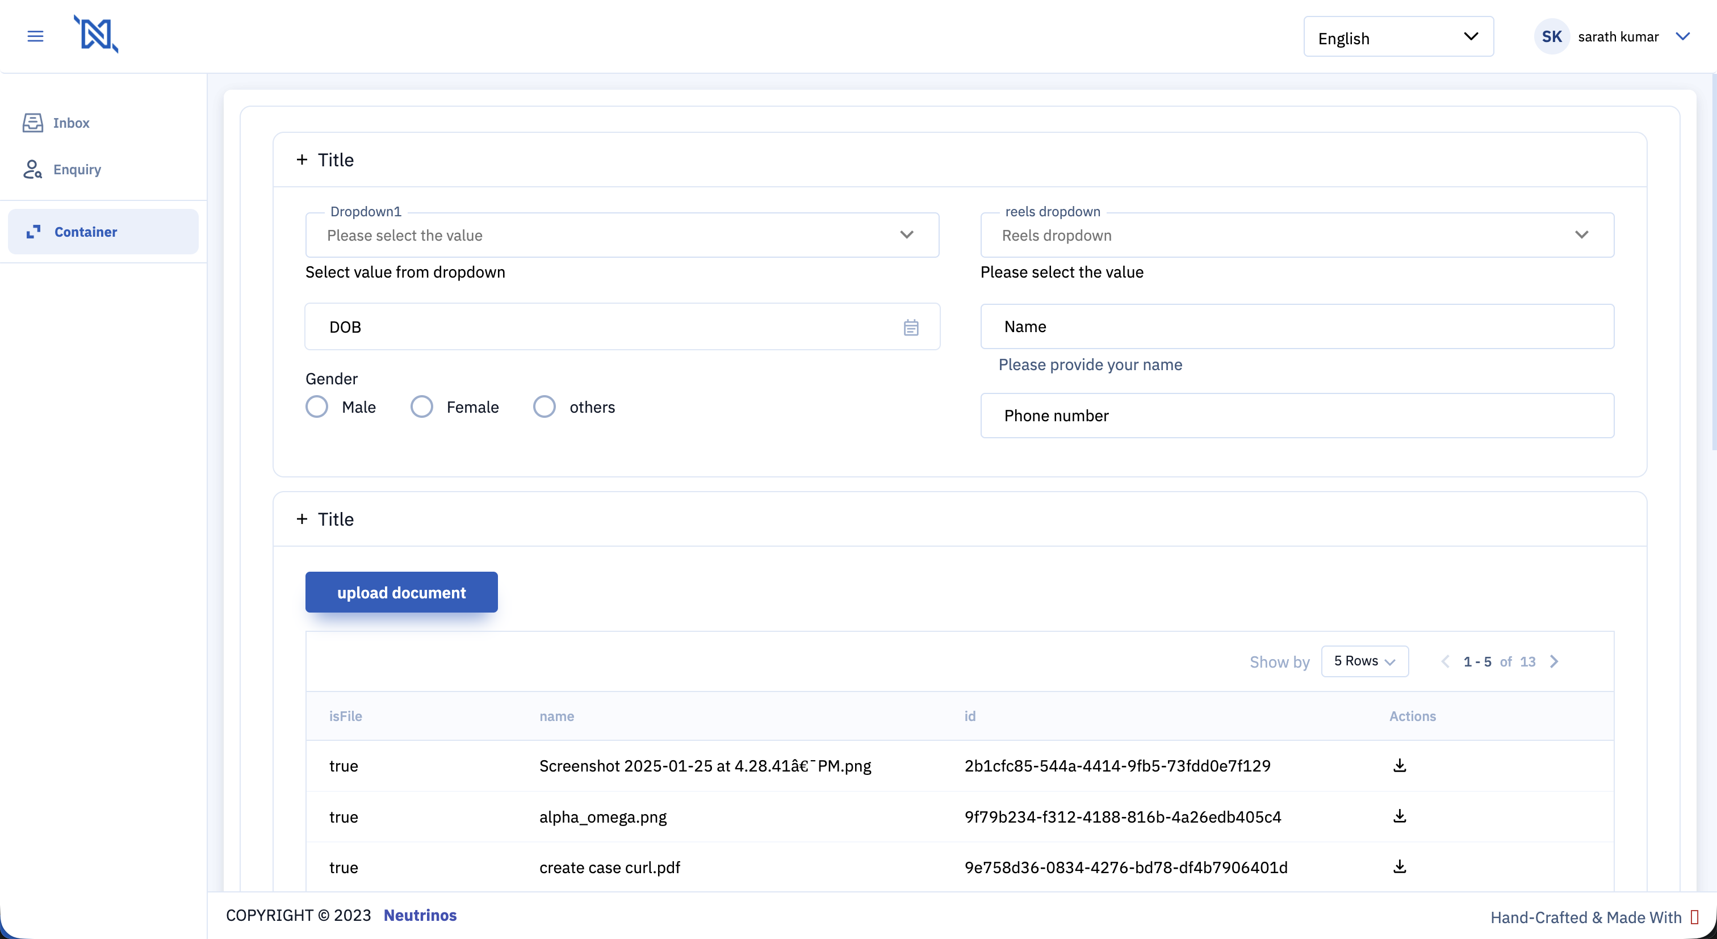Expand the first Title section plus
Image resolution: width=1717 pixels, height=939 pixels.
(x=302, y=160)
